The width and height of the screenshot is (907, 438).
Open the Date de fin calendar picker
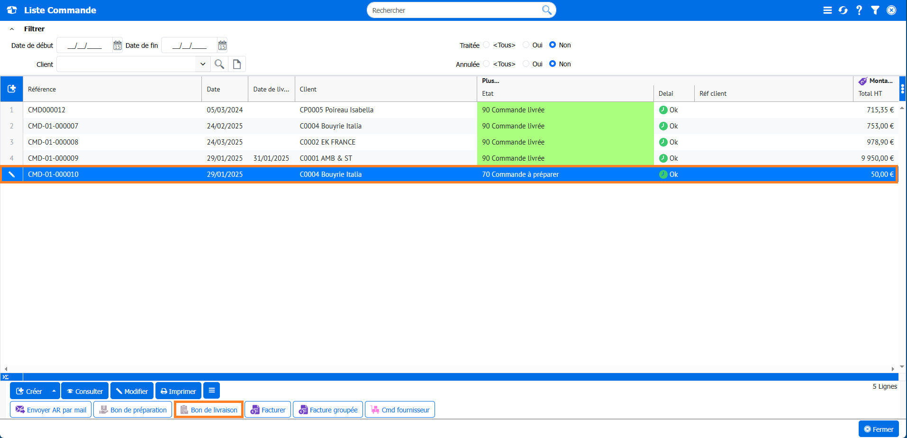click(222, 46)
